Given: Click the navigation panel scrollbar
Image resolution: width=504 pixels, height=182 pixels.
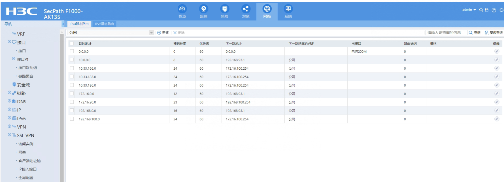Looking at the screenshot, I should point(62,108).
